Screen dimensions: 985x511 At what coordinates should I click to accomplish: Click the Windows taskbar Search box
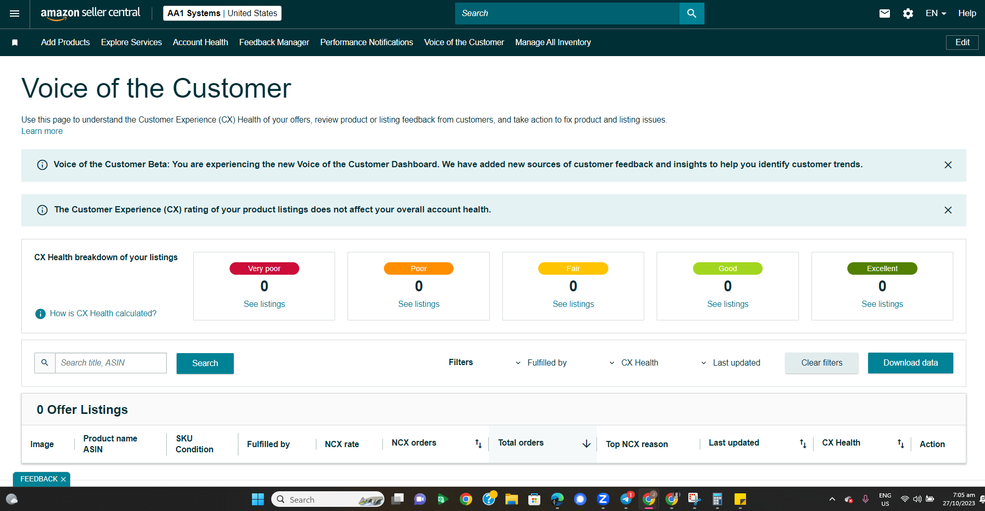(x=328, y=500)
